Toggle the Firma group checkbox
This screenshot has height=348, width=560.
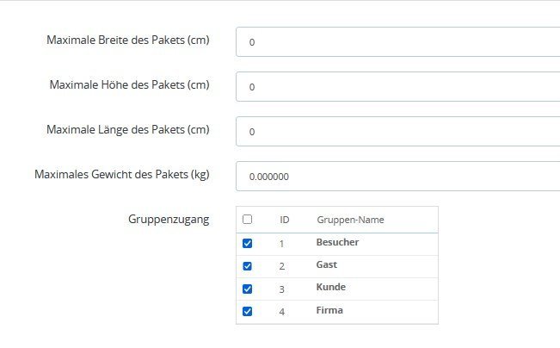point(248,311)
